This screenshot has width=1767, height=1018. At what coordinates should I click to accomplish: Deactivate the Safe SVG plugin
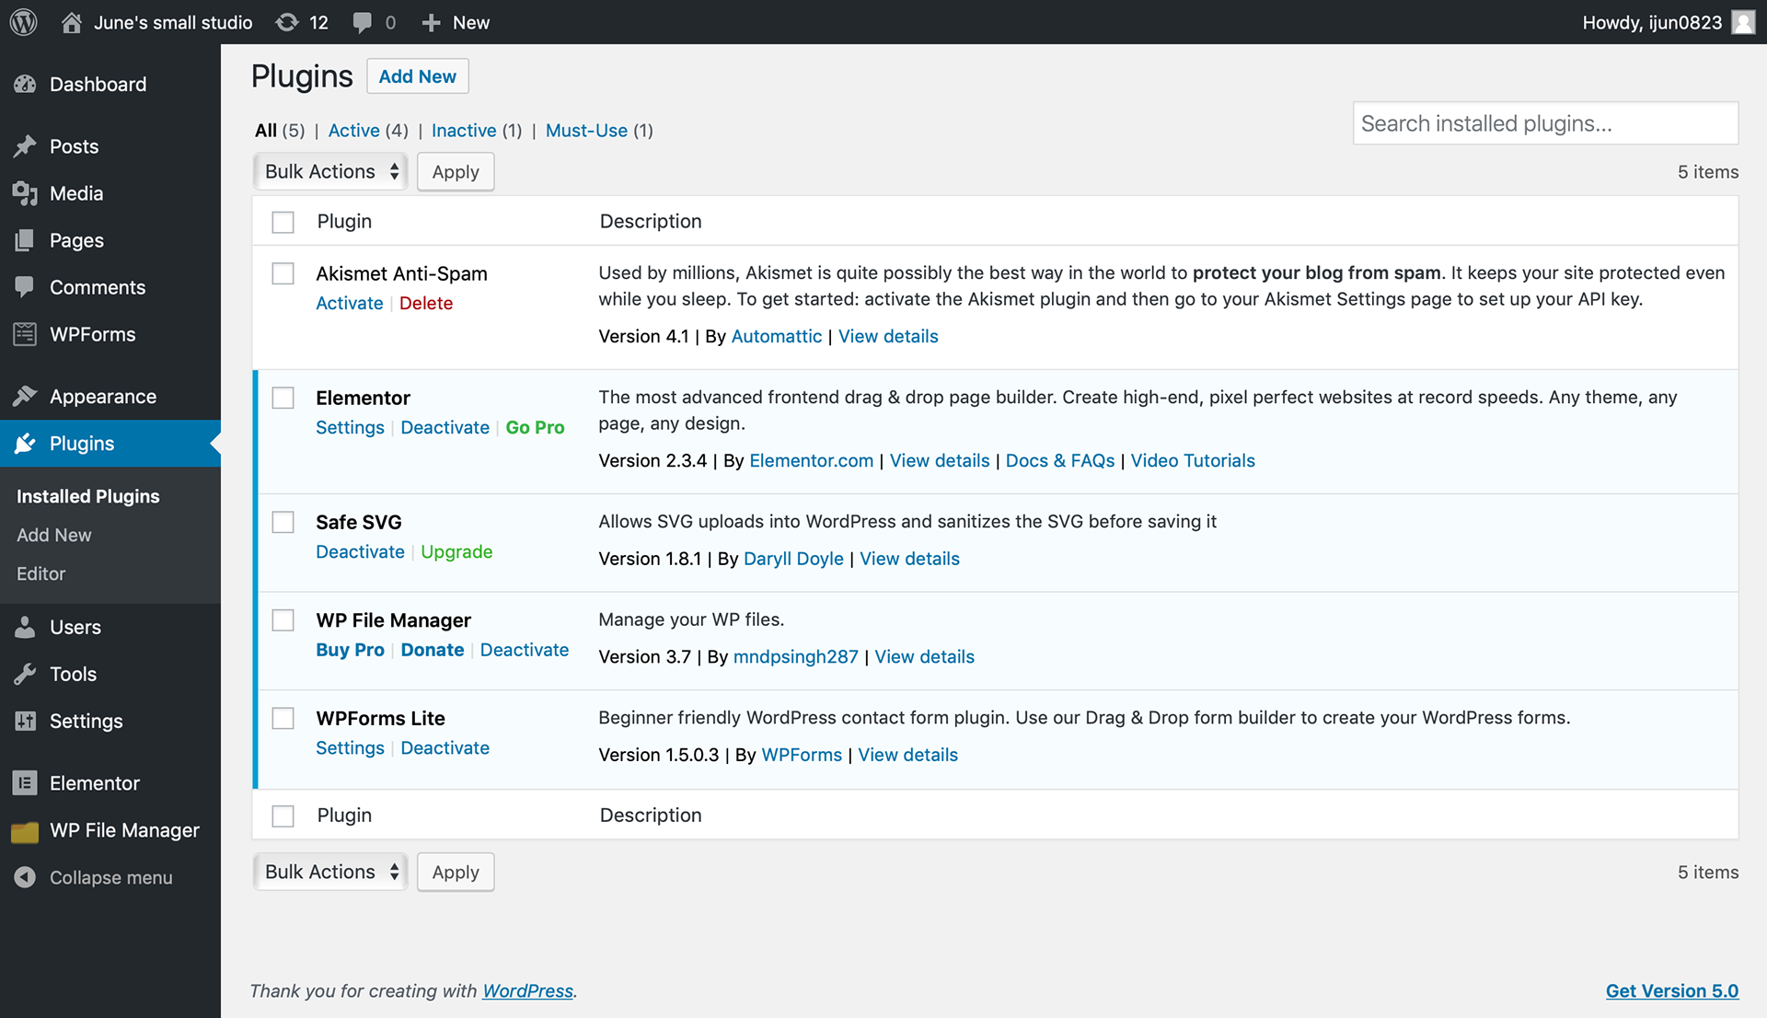[x=360, y=552]
